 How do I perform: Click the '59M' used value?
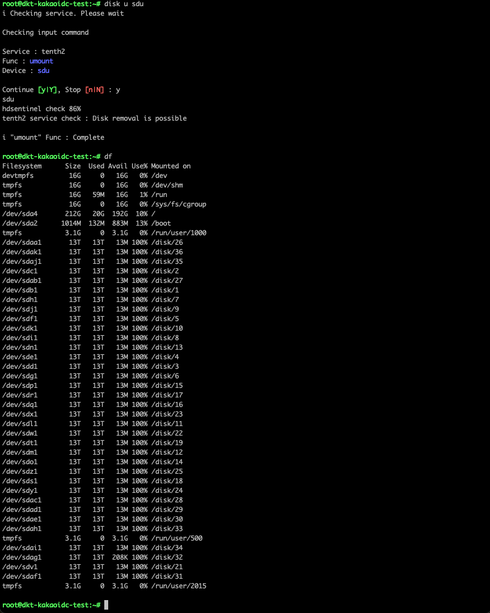click(98, 195)
